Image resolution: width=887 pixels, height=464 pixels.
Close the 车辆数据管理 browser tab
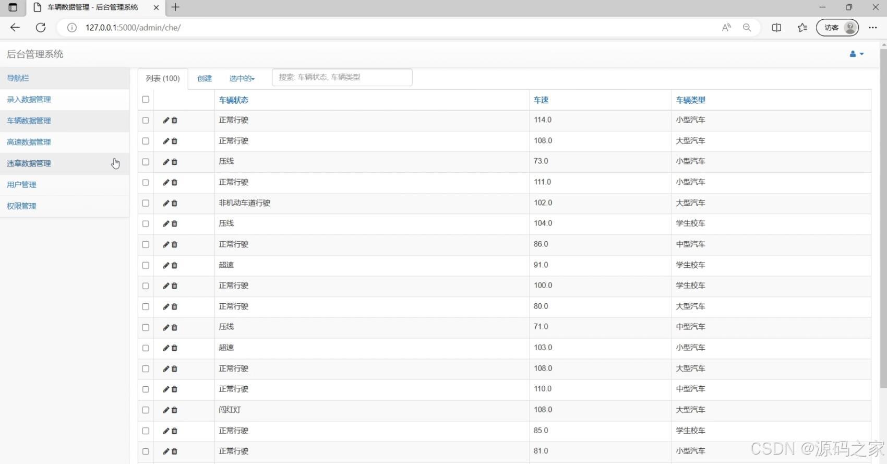click(155, 7)
